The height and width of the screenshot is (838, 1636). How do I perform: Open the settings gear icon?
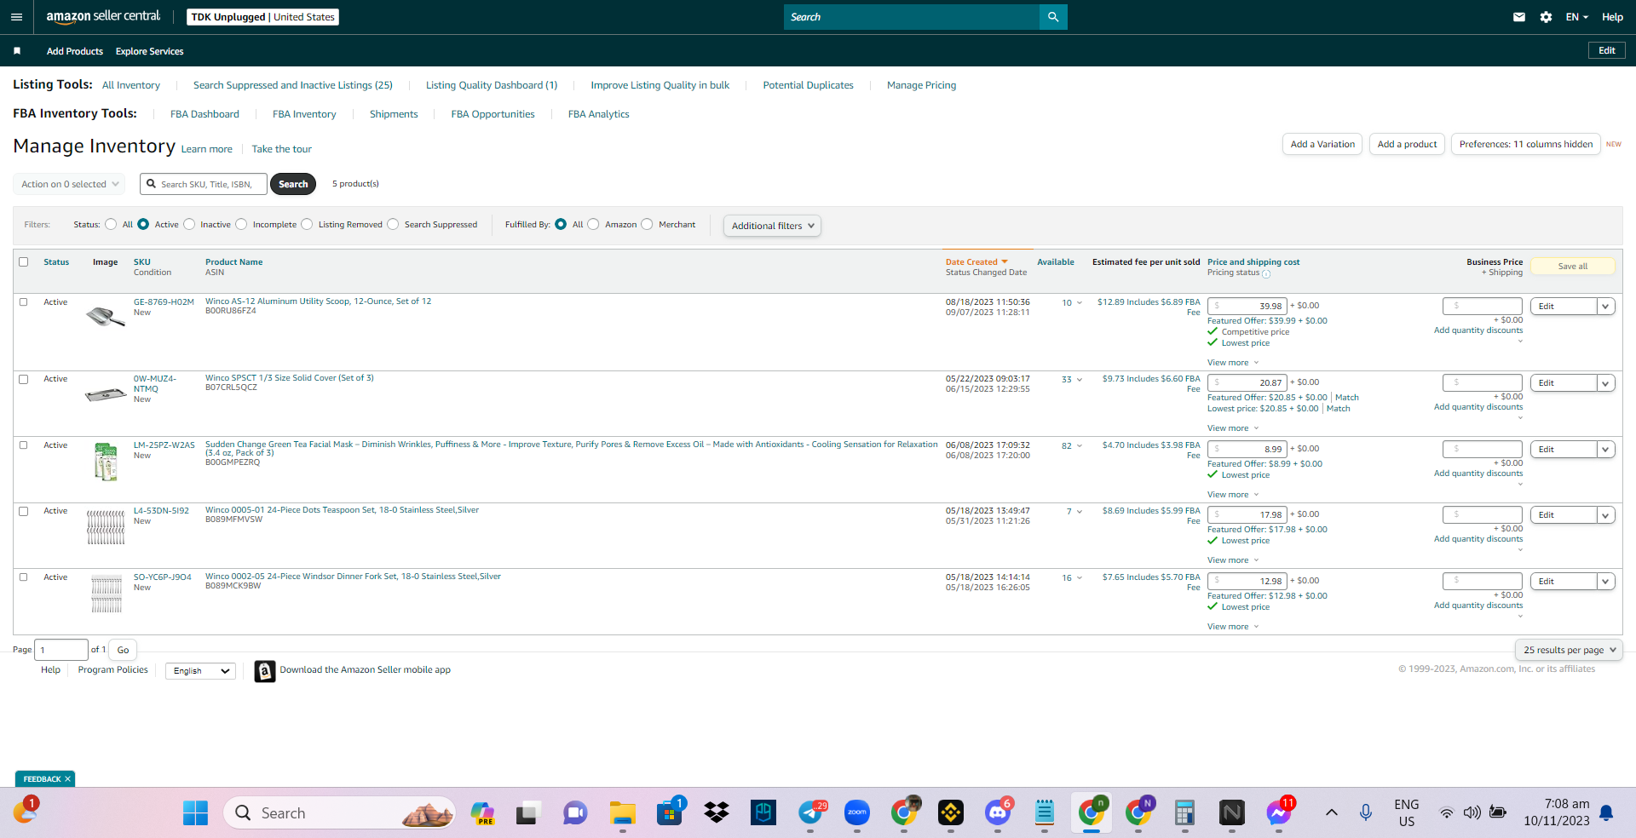pos(1546,17)
